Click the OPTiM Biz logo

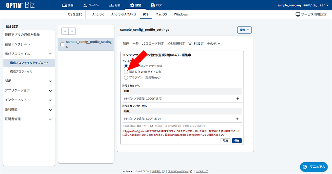[20, 5]
